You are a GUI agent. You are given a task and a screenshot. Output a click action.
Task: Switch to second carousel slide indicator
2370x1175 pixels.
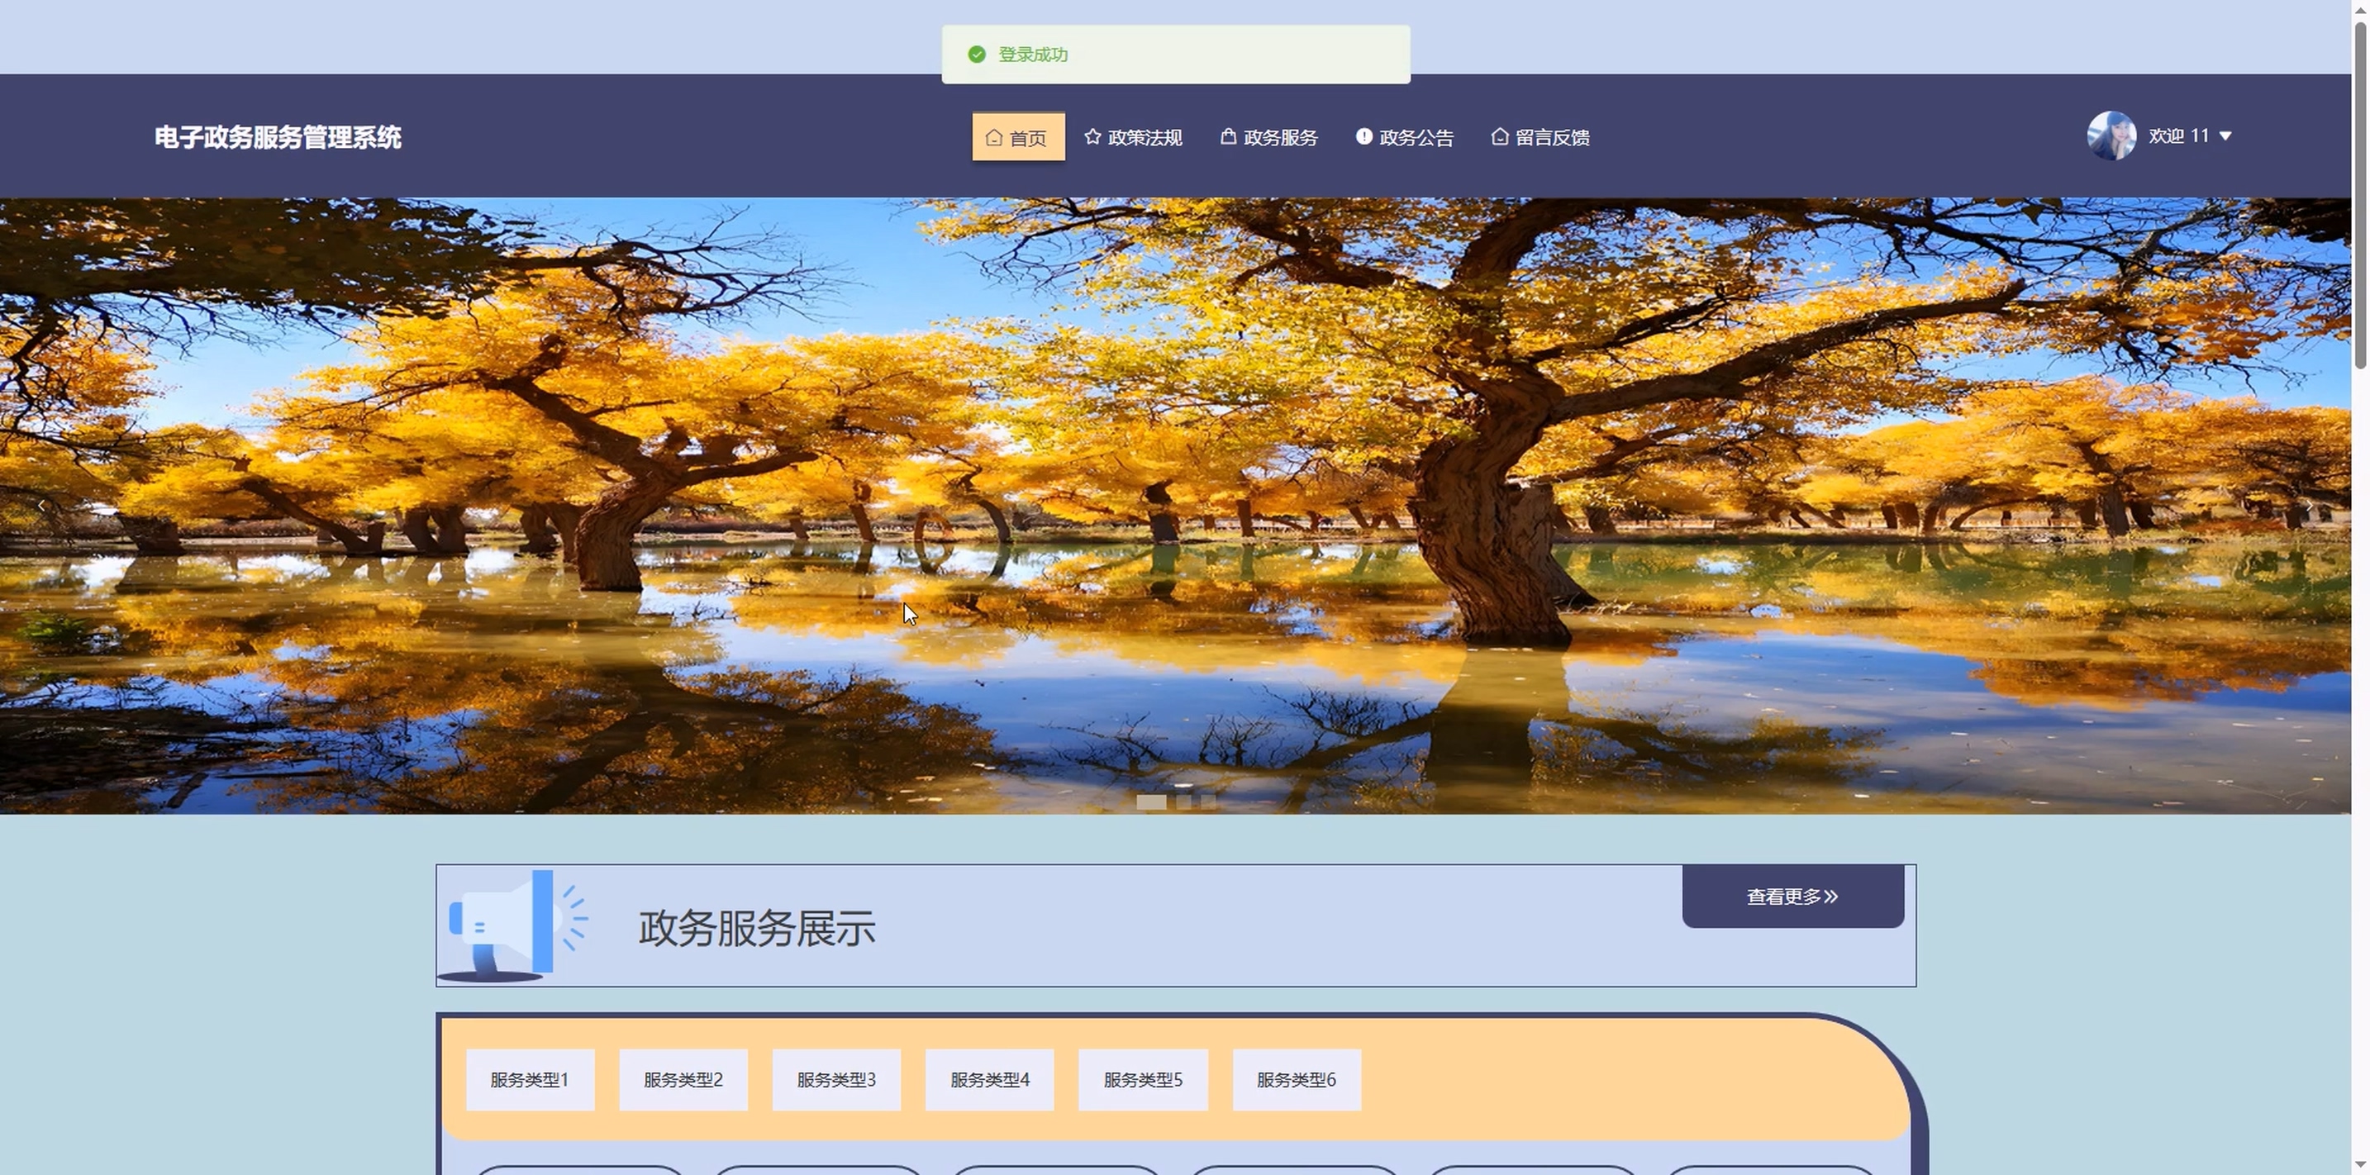click(x=1184, y=802)
